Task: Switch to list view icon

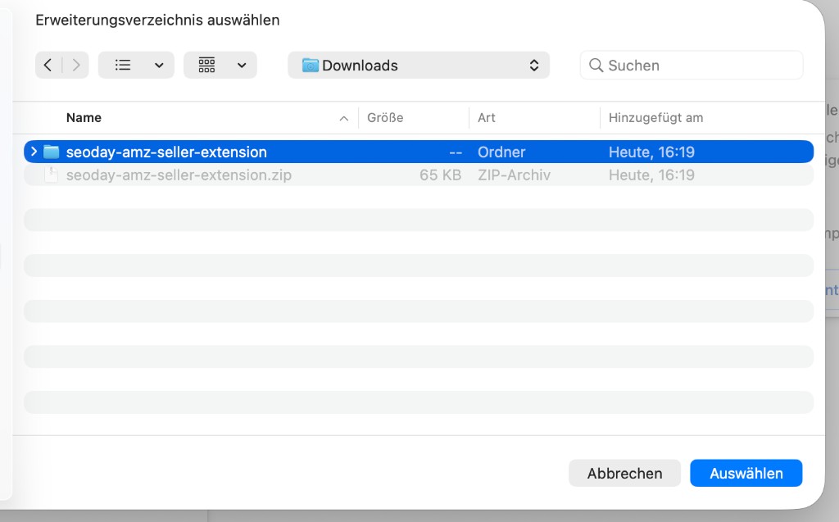Action: coord(123,66)
